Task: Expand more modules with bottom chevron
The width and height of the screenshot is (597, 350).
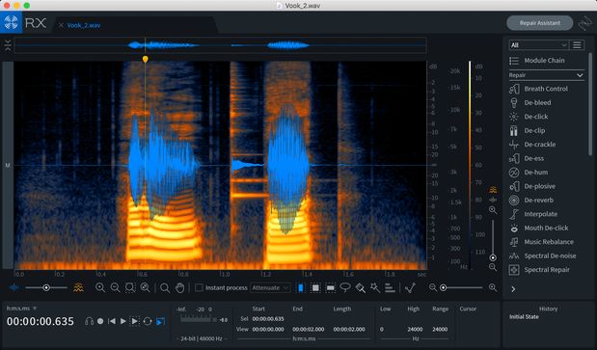Action: pyautogui.click(x=513, y=289)
